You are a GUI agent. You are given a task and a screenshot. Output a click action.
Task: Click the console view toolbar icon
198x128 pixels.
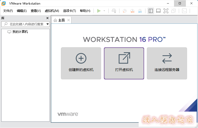click(184, 11)
